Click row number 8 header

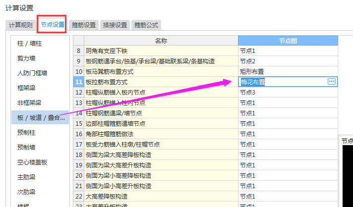tap(78, 51)
